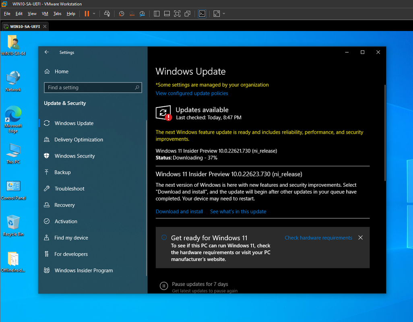Close the WIN10-SA-UEFI tab
Image resolution: width=413 pixels, height=322 pixels.
tap(45, 27)
